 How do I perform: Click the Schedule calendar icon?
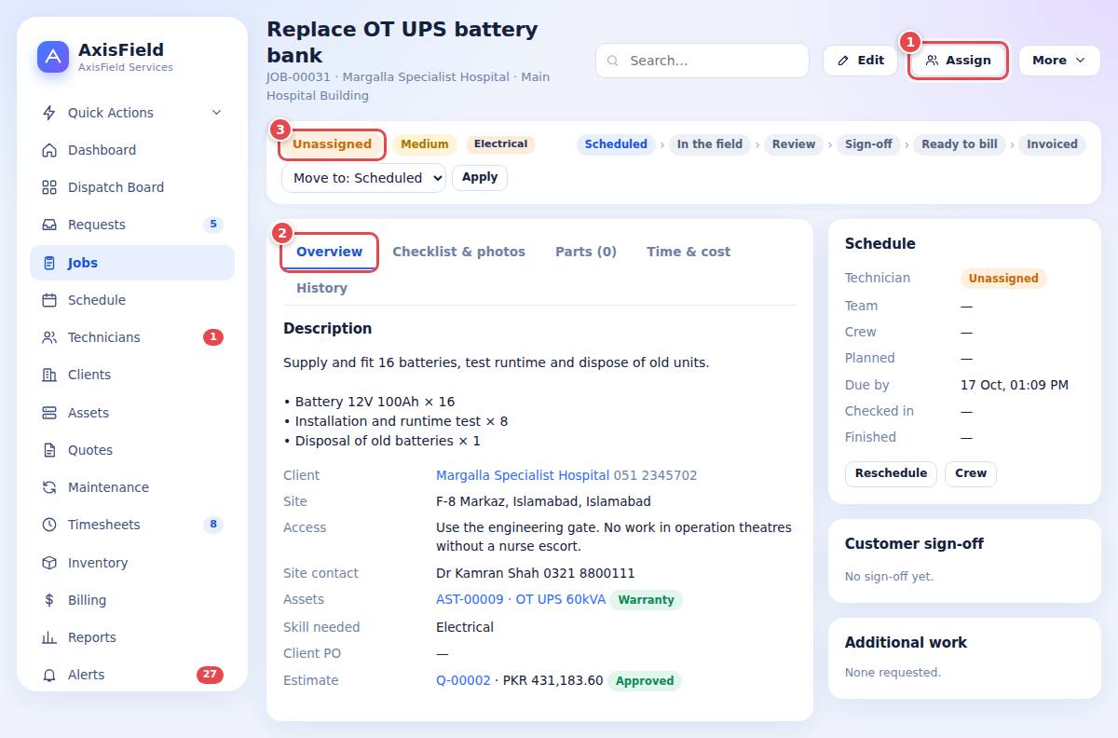click(49, 300)
